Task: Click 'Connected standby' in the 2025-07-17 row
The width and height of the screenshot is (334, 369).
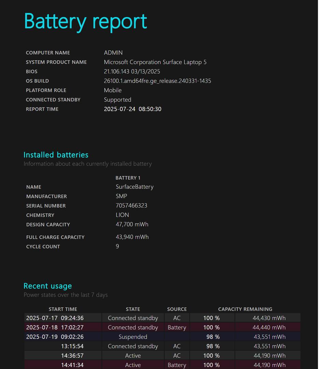Action: [133, 318]
